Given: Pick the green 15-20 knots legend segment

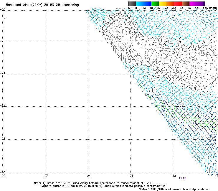Looking at the screenshot, I should [155, 4].
